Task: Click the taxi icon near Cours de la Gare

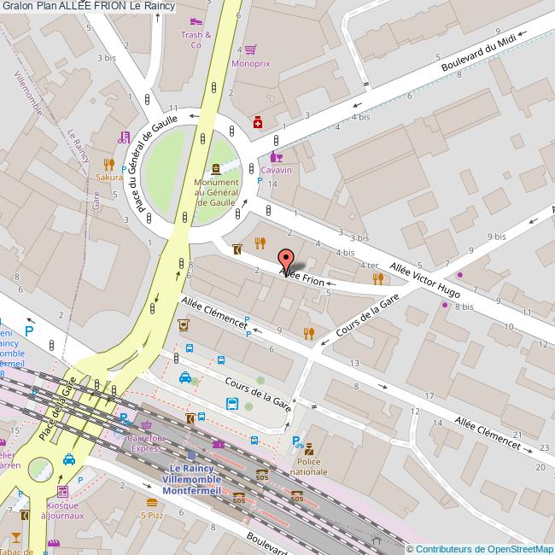Action: click(184, 378)
